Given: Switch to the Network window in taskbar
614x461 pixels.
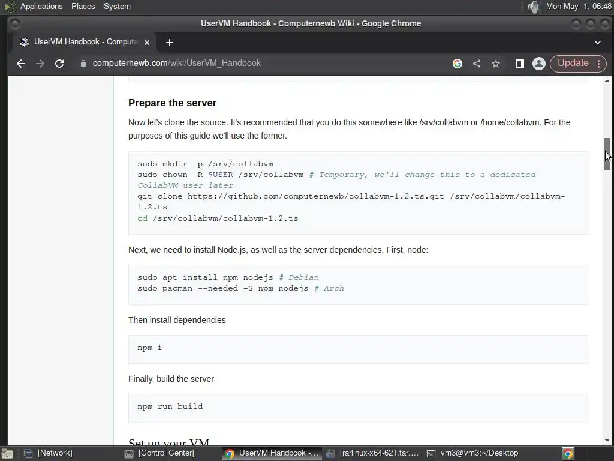Looking at the screenshot, I should (x=48, y=453).
